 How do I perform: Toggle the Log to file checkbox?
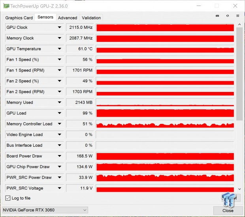8,198
